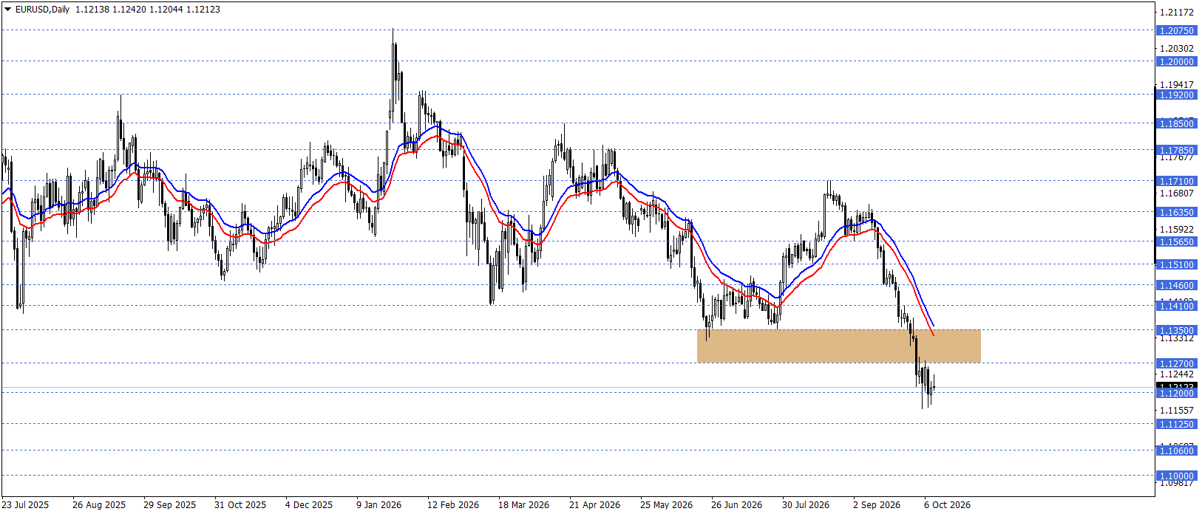Viewport: 1202px width, 514px height.
Task: Click the 1.15650 horizontal level label
Action: tap(1177, 242)
